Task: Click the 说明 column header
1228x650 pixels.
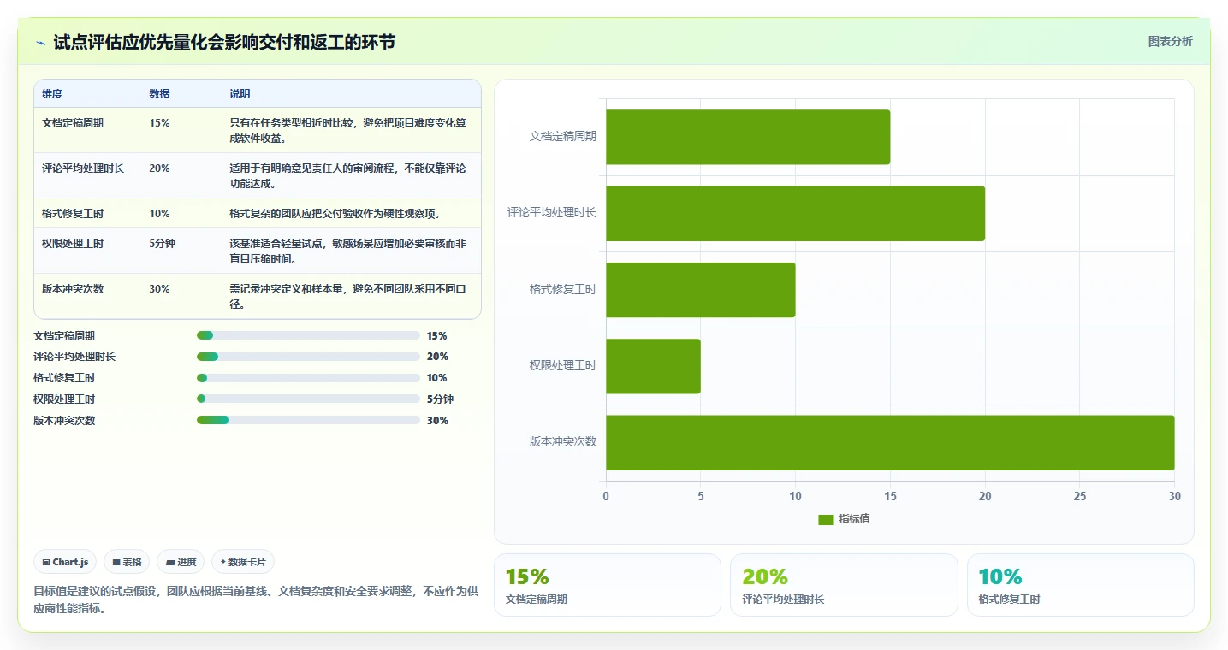Action: [x=240, y=94]
